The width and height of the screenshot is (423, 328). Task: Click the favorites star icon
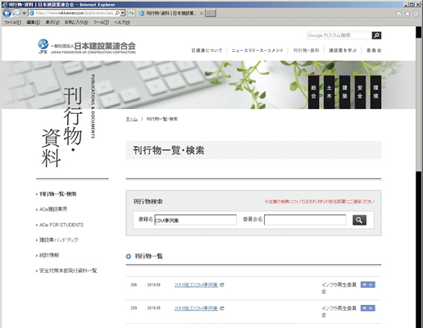point(407,14)
